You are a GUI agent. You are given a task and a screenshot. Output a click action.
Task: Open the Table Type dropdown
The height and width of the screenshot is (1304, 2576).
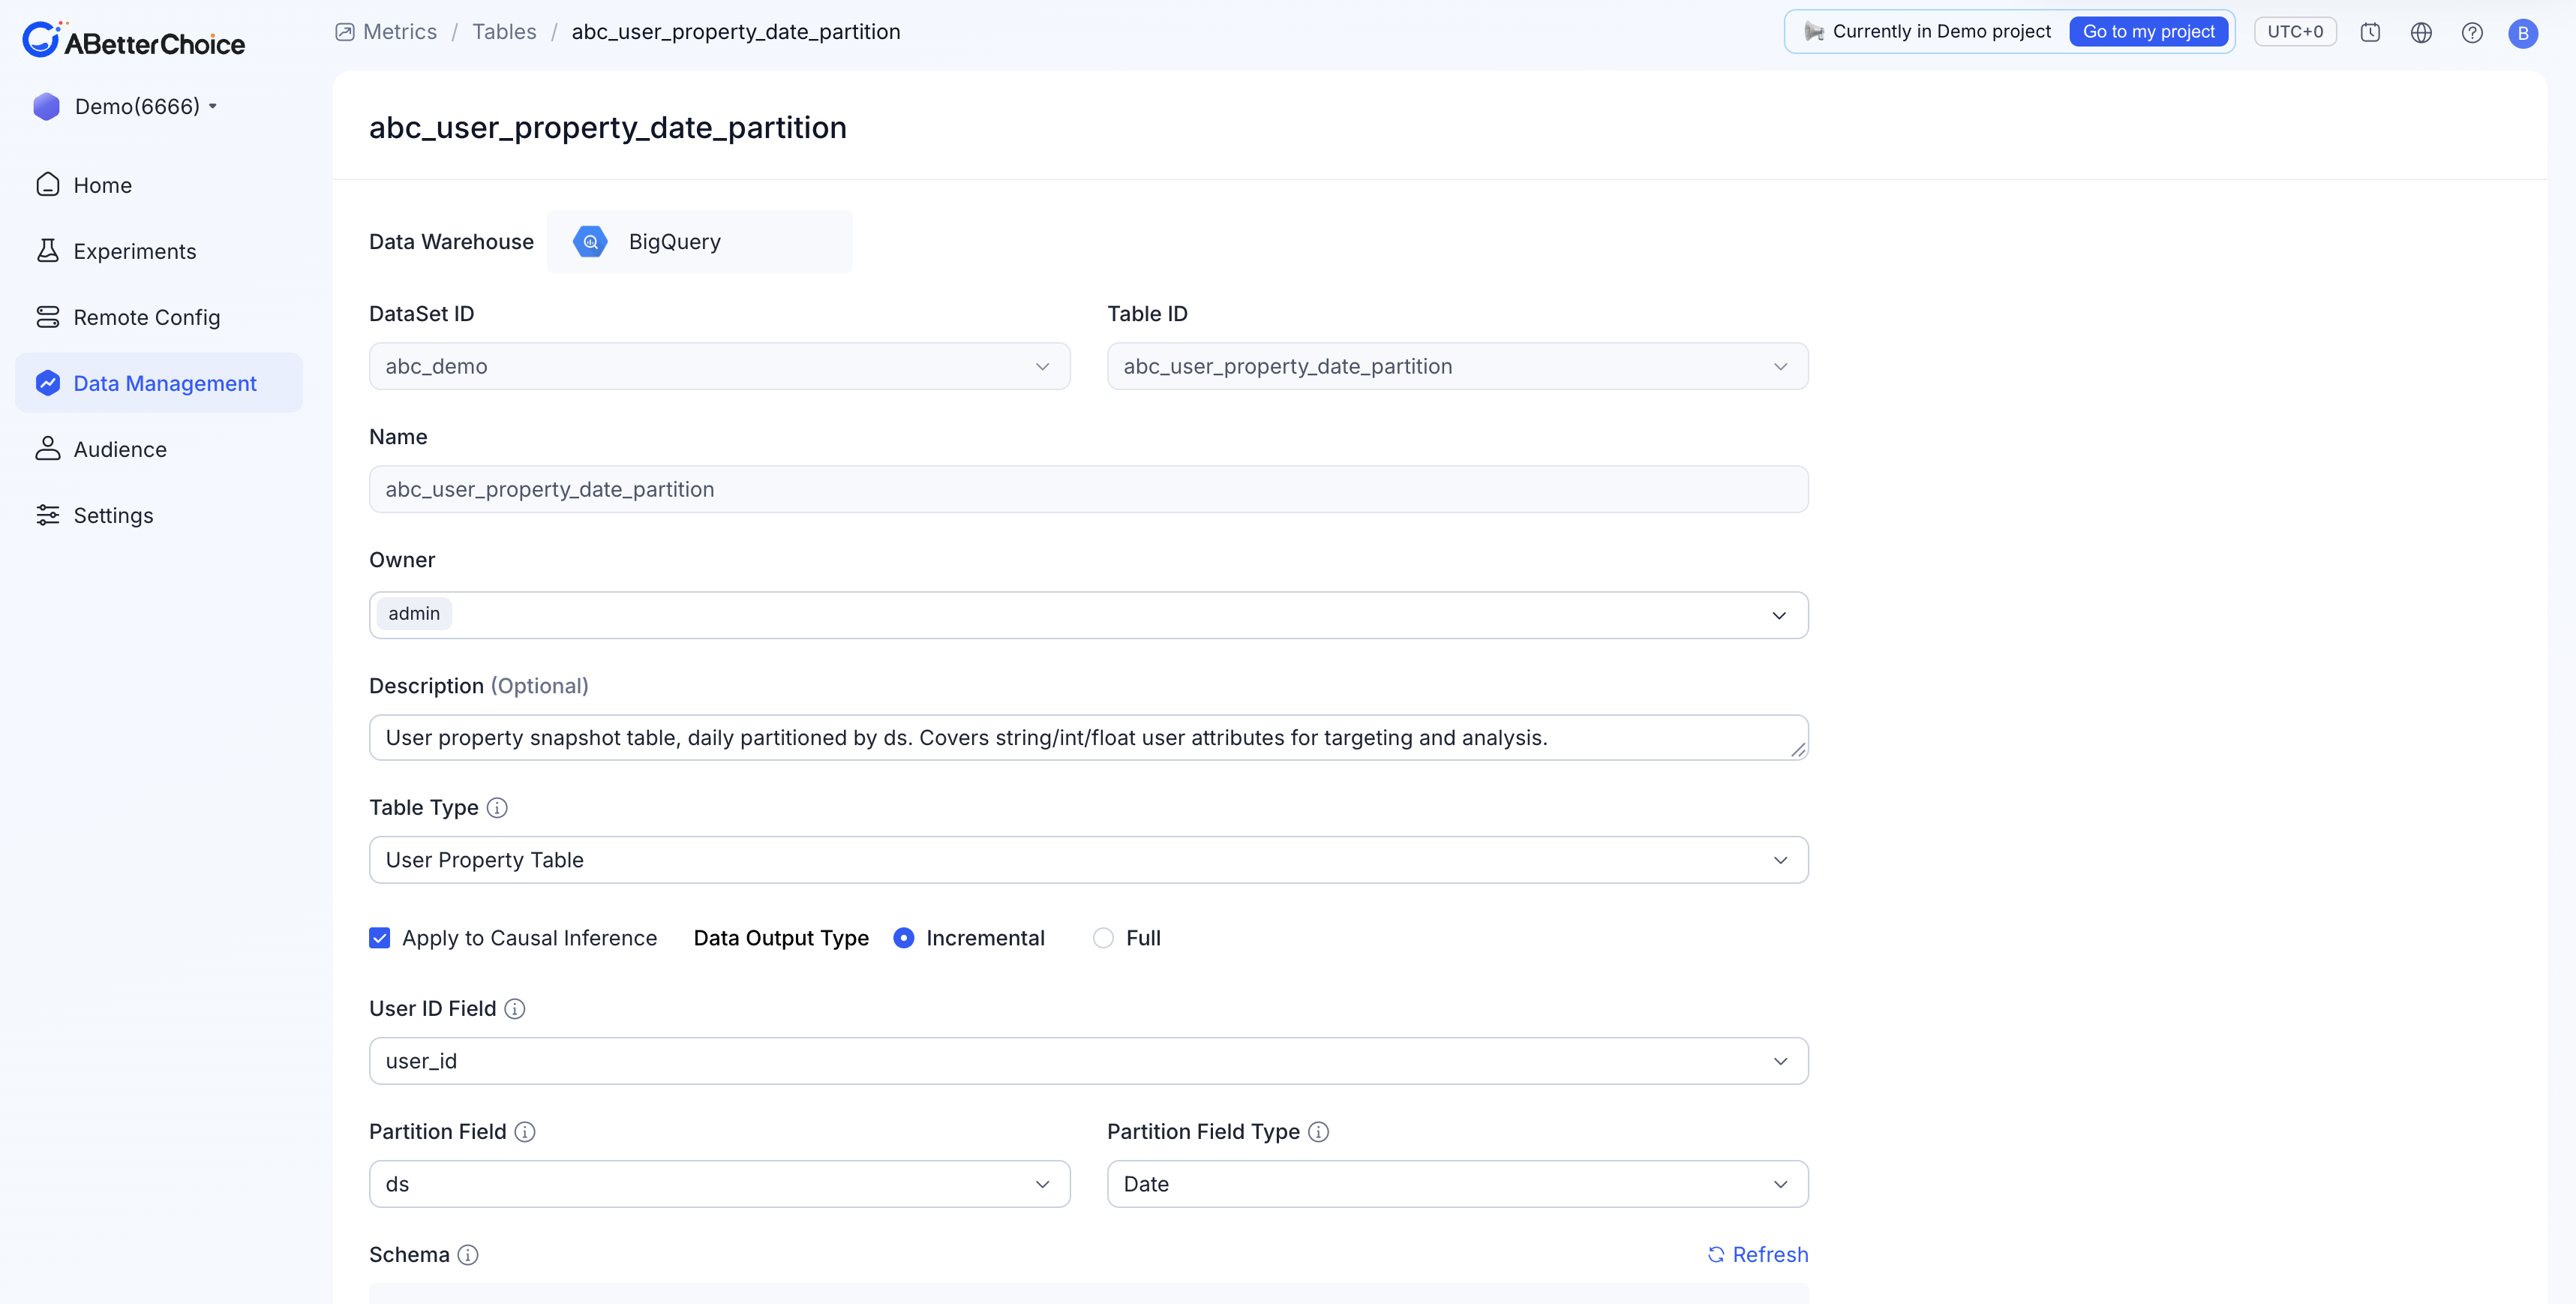(x=1088, y=860)
